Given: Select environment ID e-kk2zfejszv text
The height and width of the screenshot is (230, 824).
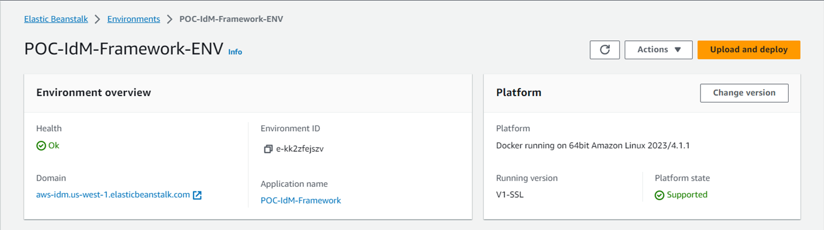Looking at the screenshot, I should tap(300, 148).
